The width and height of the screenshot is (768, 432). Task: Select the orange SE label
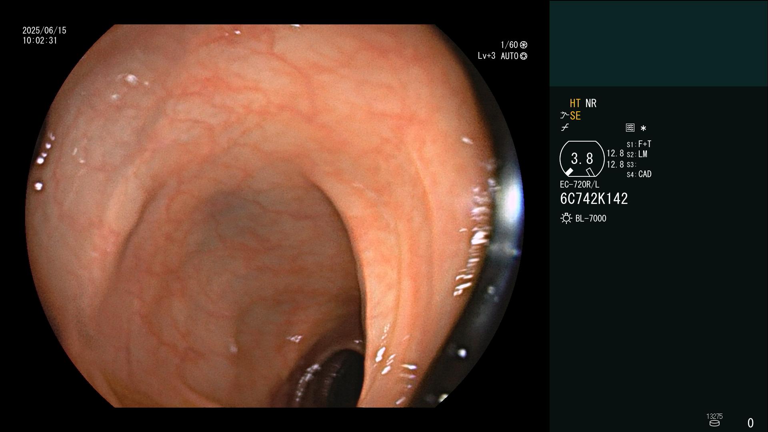click(x=575, y=116)
